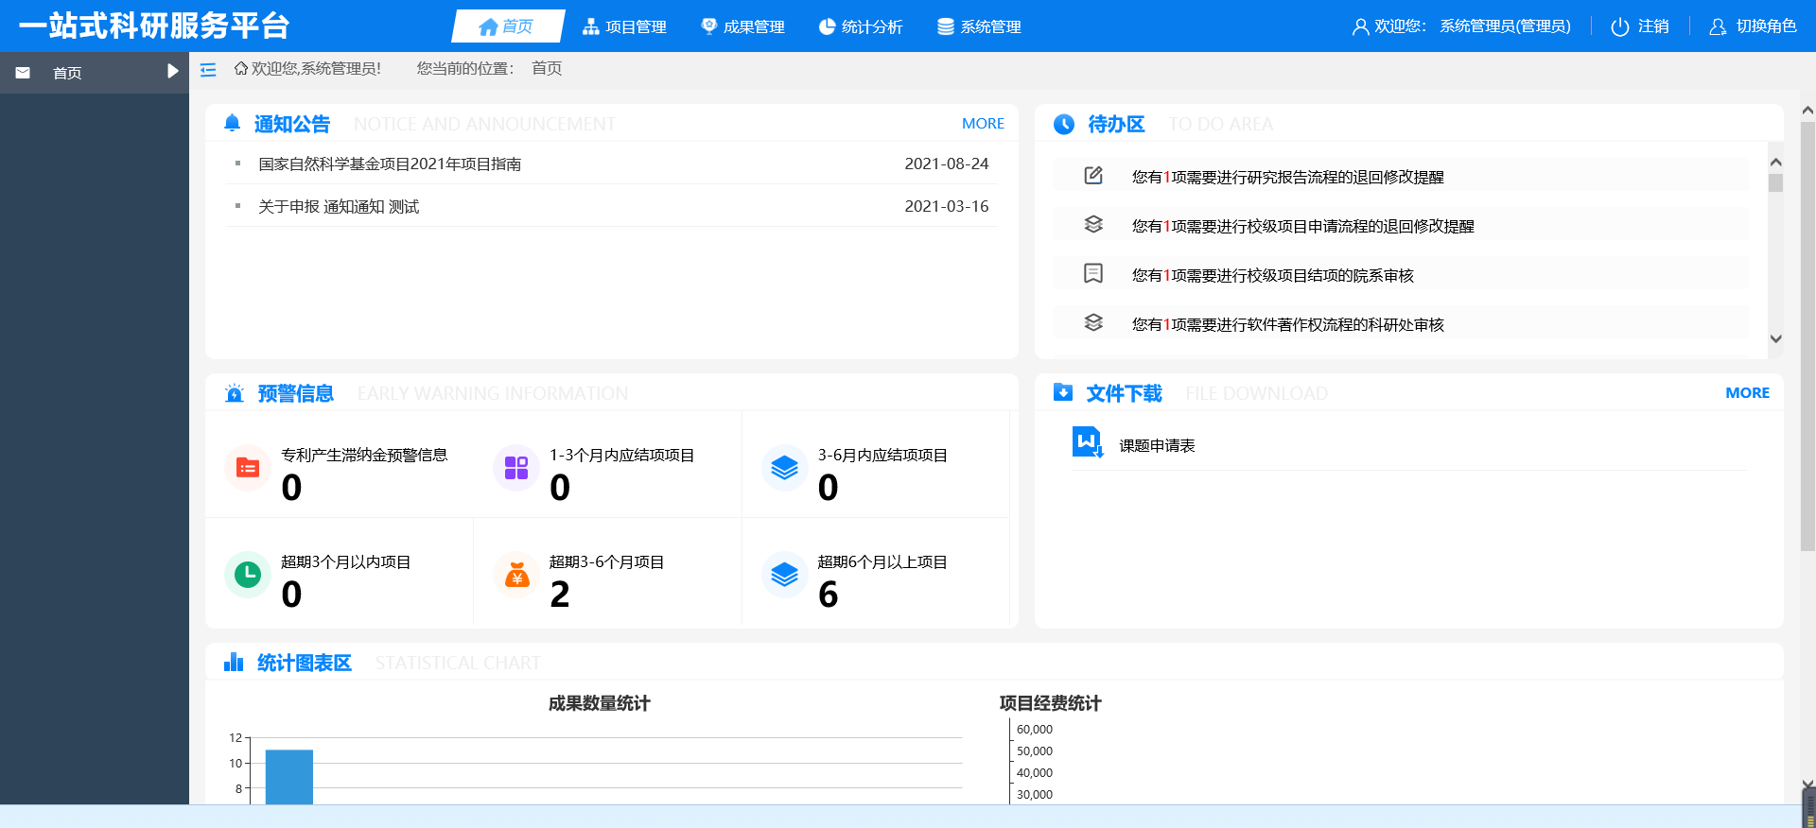
Task: Click the 预警信息 alarm icon
Action: pyautogui.click(x=235, y=393)
